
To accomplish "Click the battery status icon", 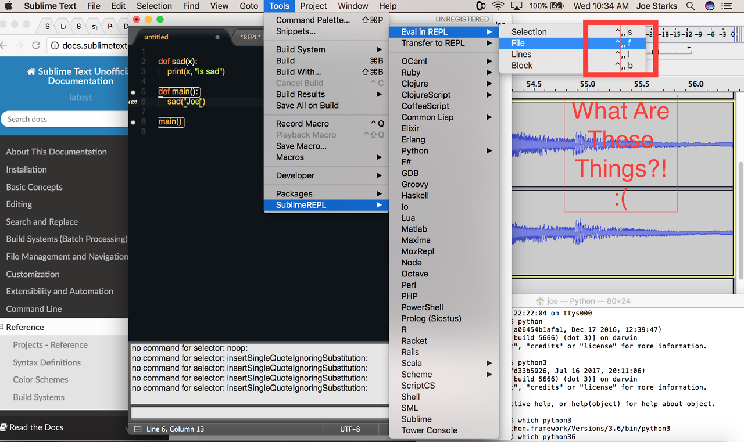I will [x=557, y=6].
